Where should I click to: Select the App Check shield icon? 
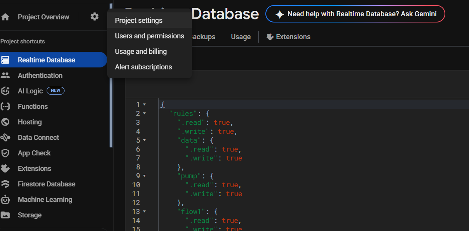pyautogui.click(x=5, y=153)
